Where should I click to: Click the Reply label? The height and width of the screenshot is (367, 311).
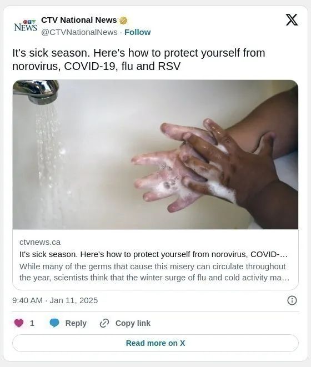point(76,323)
